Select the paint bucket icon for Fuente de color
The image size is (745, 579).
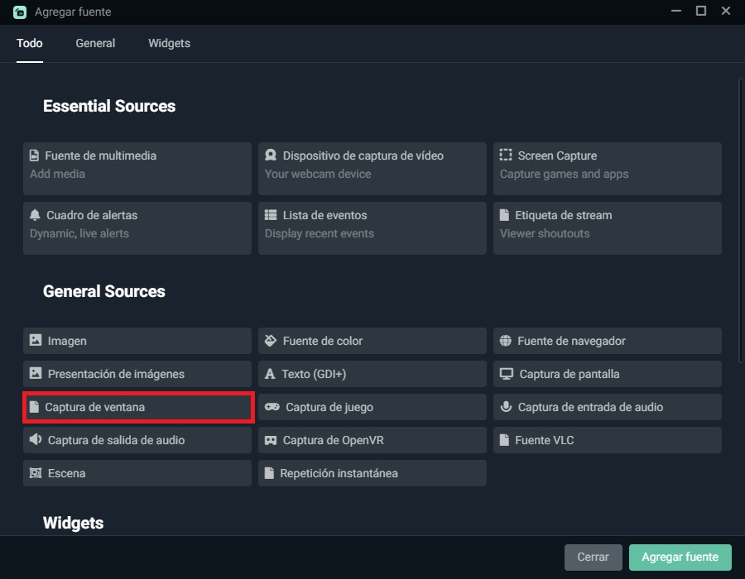click(271, 341)
